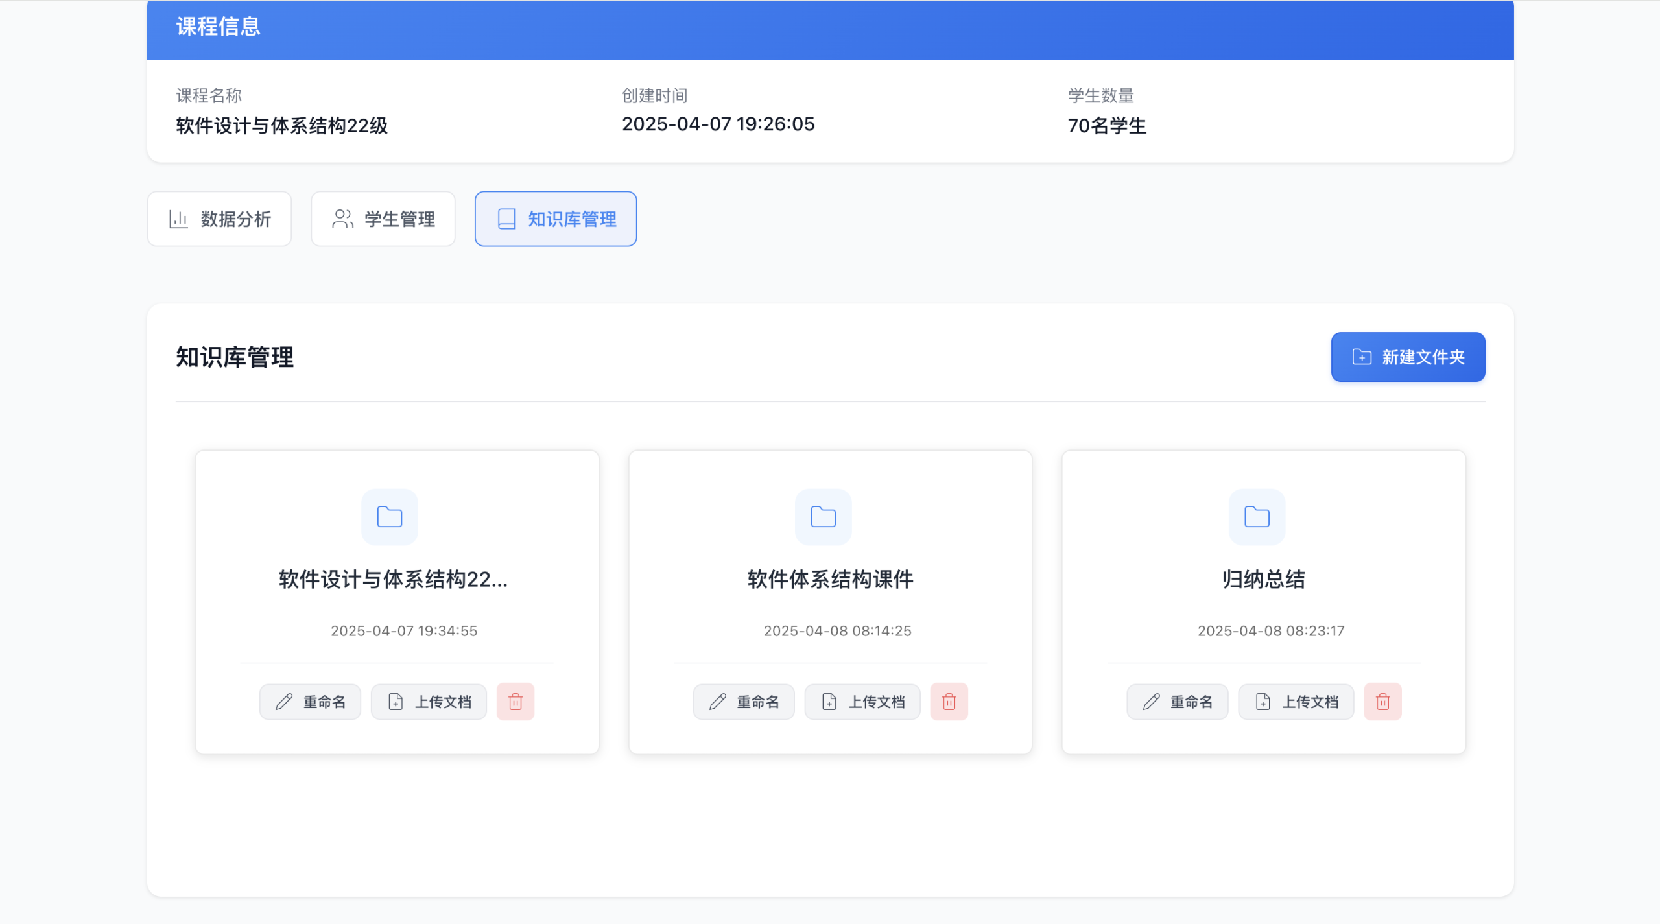This screenshot has height=924, width=1660.
Task: Open the 归纳总结 folder icon
Action: 1256,517
